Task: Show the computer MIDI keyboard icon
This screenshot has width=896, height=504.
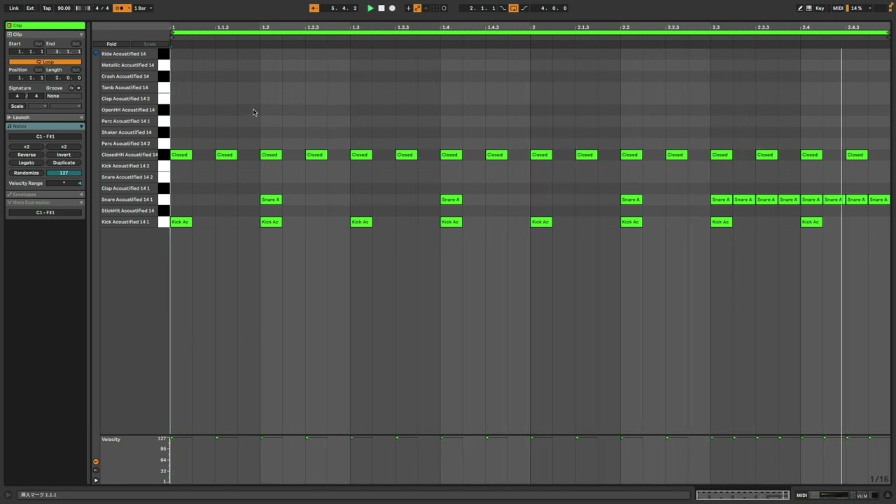Action: click(x=809, y=8)
